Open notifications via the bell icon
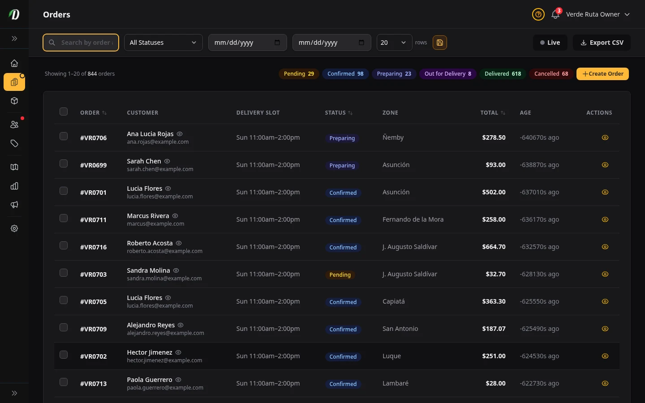The image size is (645, 403). (x=555, y=15)
